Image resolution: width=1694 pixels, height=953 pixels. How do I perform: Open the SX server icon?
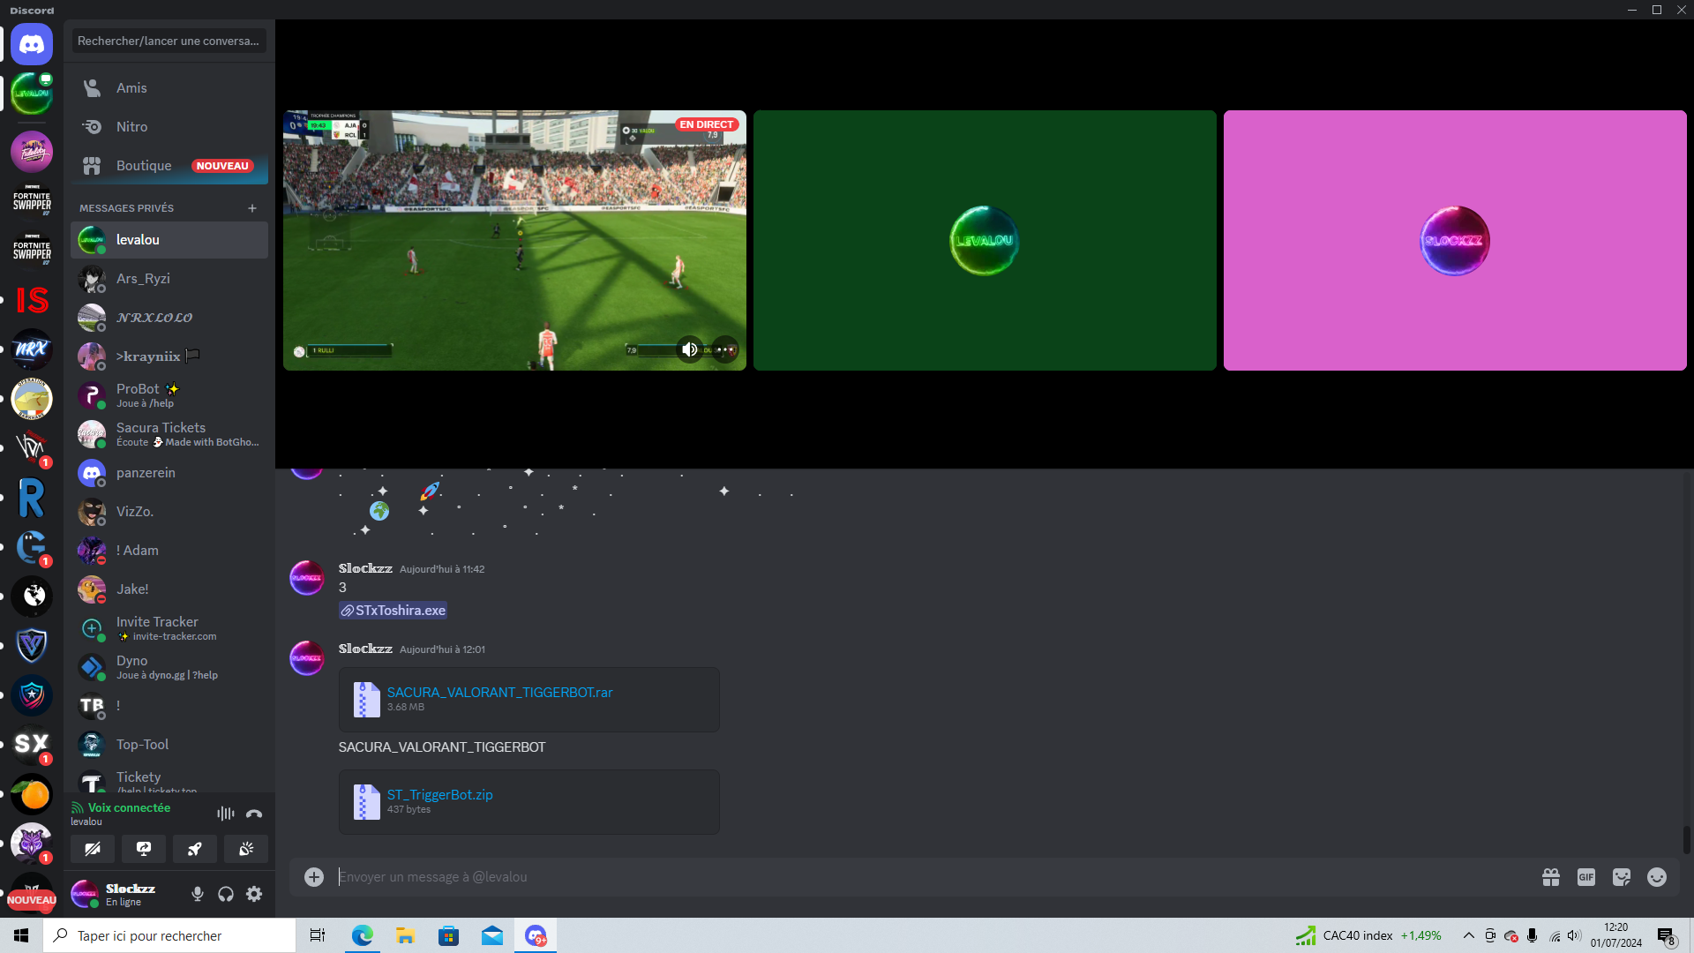click(32, 745)
